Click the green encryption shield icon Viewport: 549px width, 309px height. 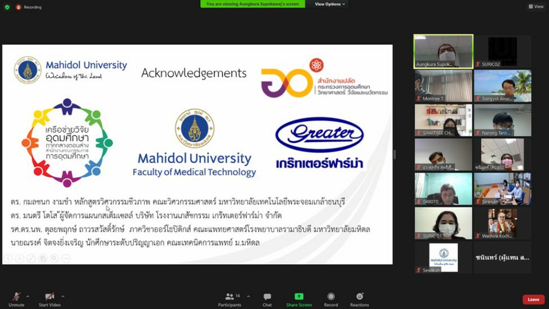[7, 7]
